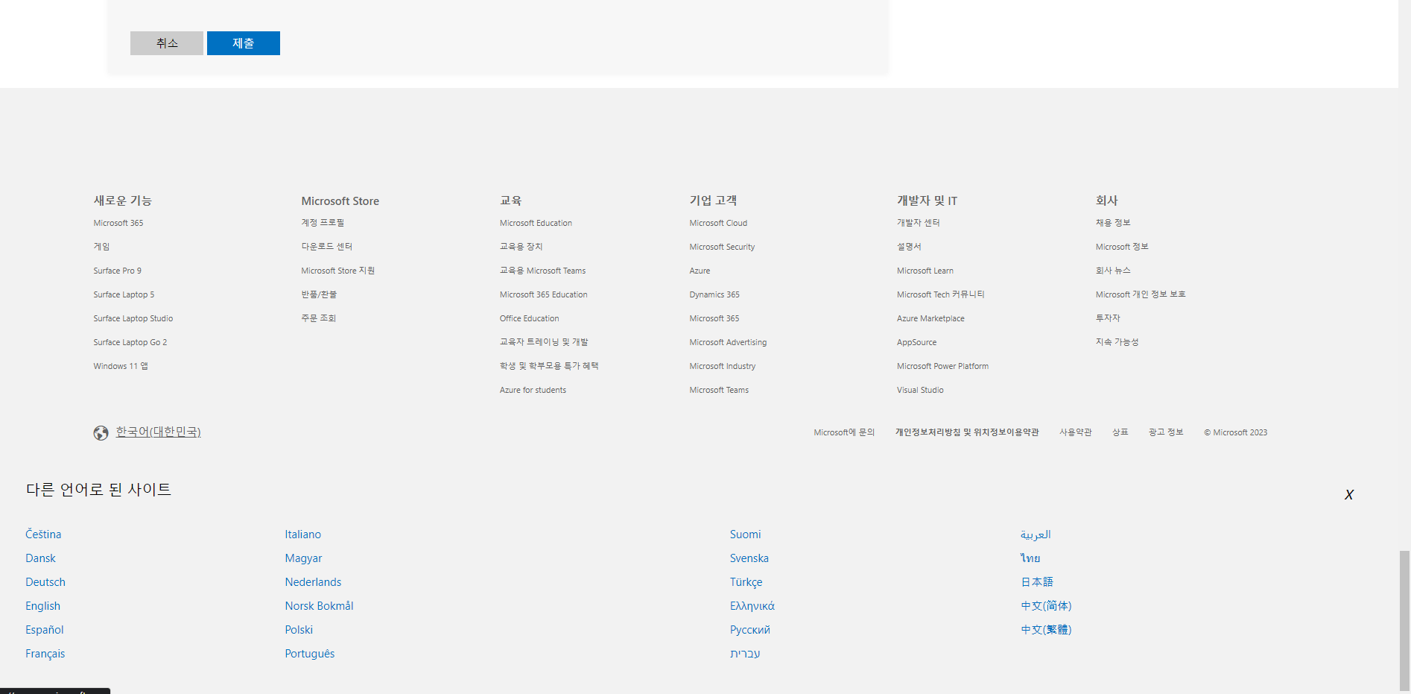Open the 투자자 link
Viewport: 1411px width, 694px height.
pyautogui.click(x=1108, y=318)
